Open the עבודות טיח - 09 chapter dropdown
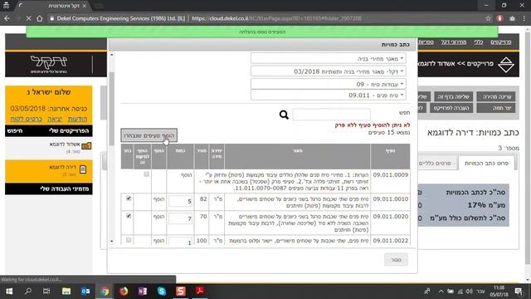This screenshot has height=299, width=531. click(x=329, y=84)
